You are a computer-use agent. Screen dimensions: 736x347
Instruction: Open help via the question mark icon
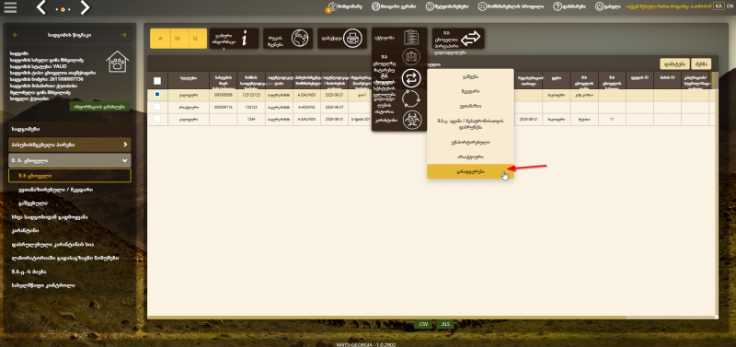558,6
